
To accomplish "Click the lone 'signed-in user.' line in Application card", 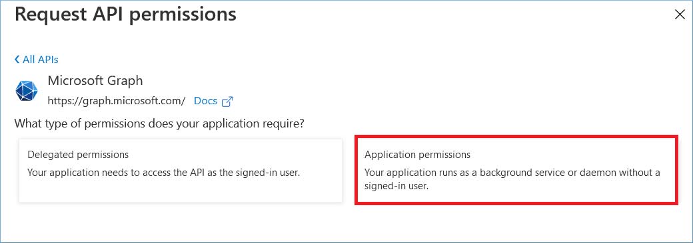I will (x=396, y=186).
